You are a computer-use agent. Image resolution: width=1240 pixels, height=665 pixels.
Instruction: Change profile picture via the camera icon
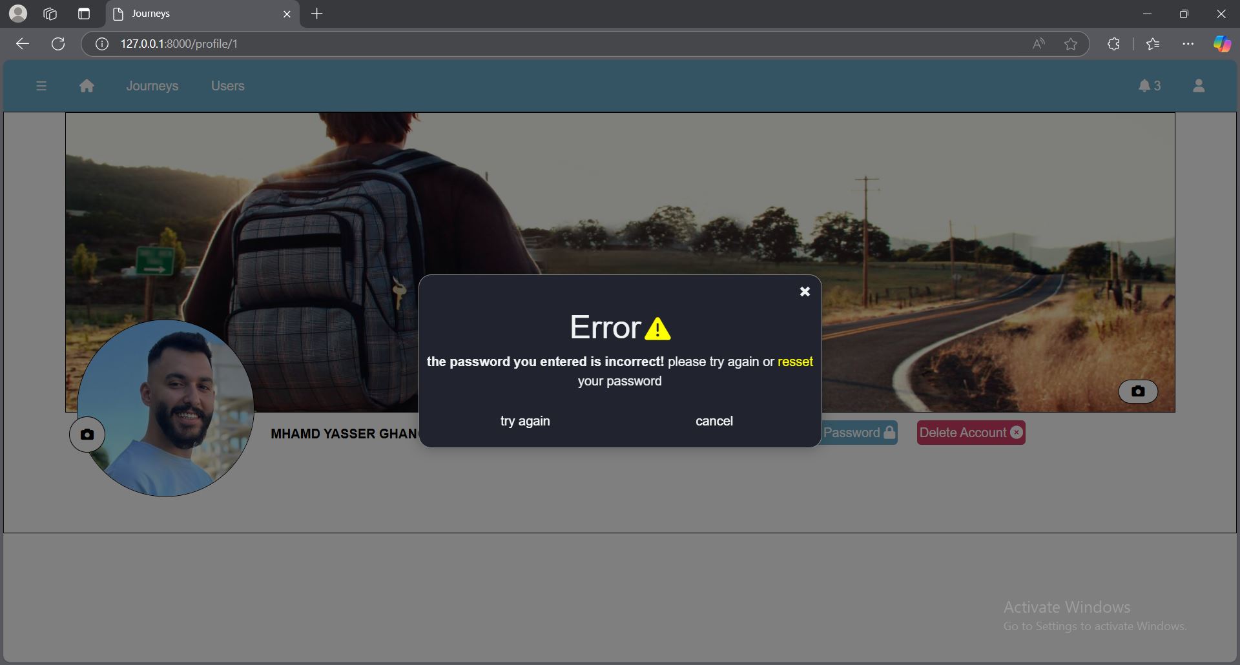[x=87, y=435]
